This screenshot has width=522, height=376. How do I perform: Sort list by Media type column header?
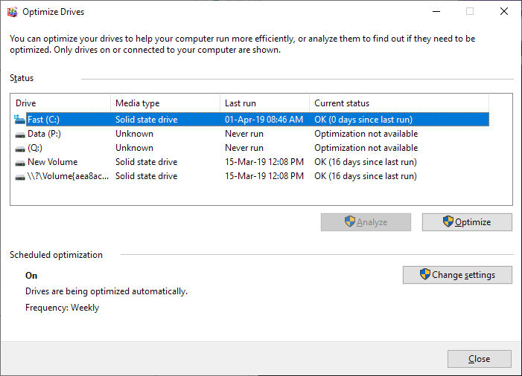(x=165, y=103)
